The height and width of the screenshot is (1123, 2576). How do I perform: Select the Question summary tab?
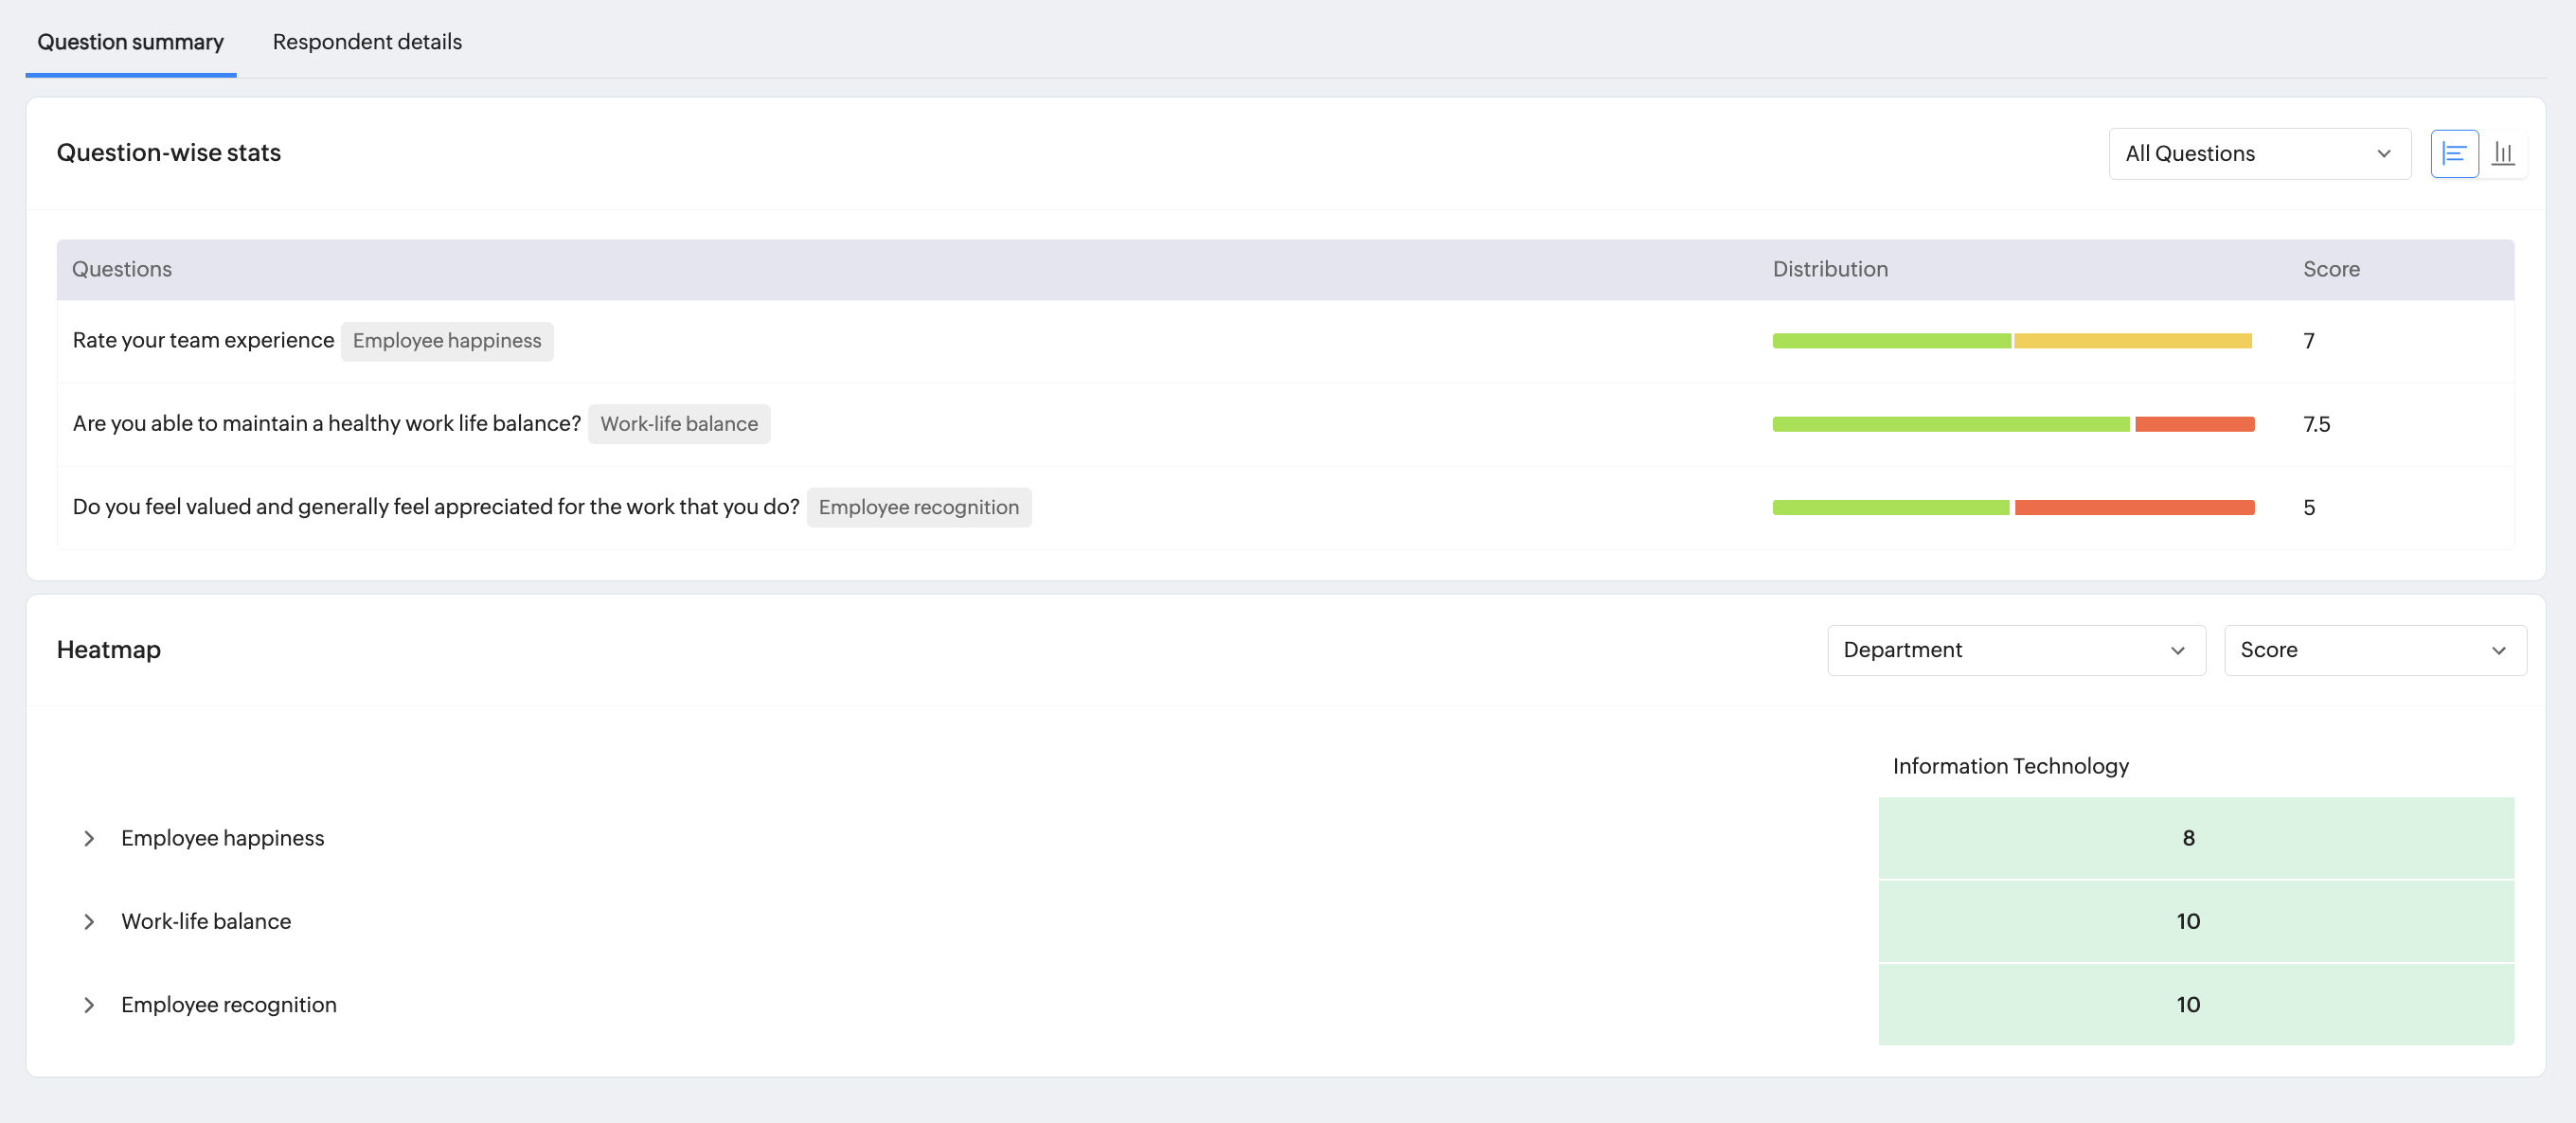pos(131,42)
